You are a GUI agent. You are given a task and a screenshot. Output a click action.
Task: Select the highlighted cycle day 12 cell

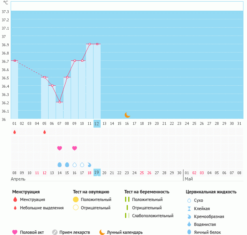(x=97, y=124)
